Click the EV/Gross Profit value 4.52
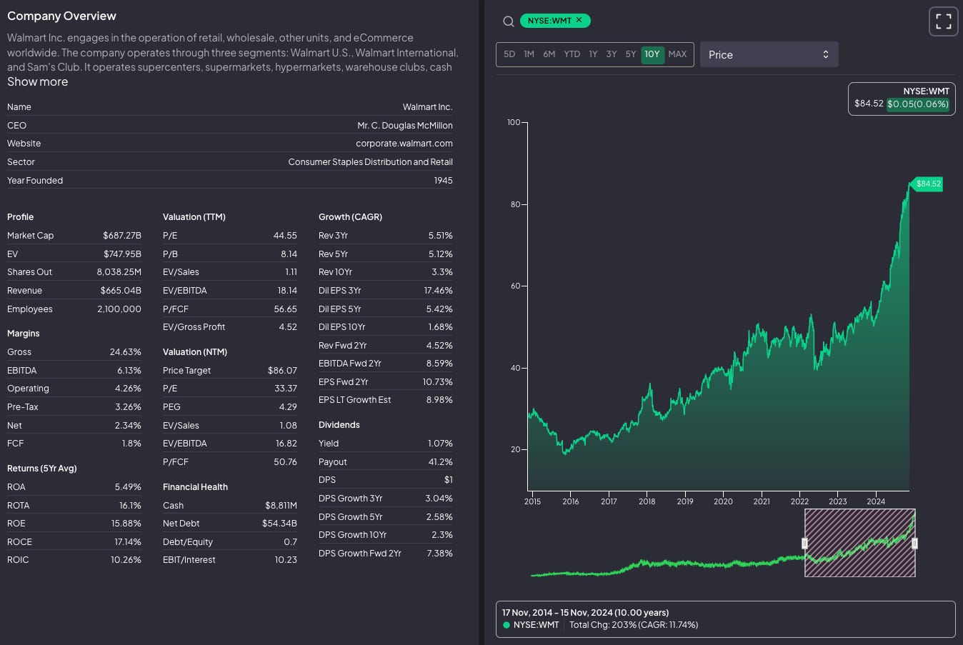Viewport: 963px width, 645px height. point(288,327)
